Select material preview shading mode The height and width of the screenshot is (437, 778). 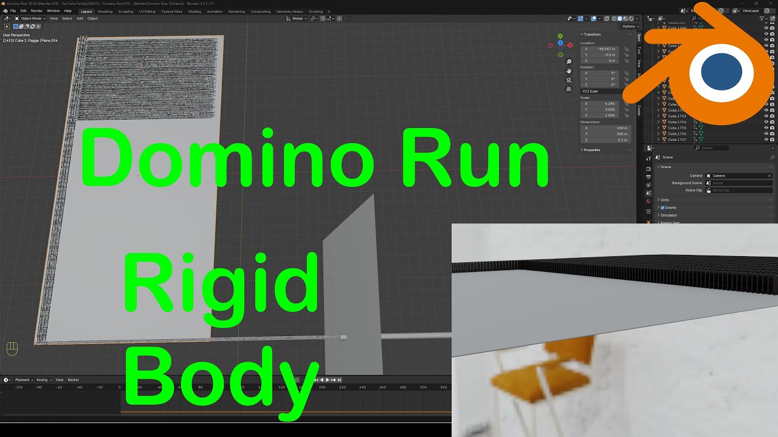point(626,19)
